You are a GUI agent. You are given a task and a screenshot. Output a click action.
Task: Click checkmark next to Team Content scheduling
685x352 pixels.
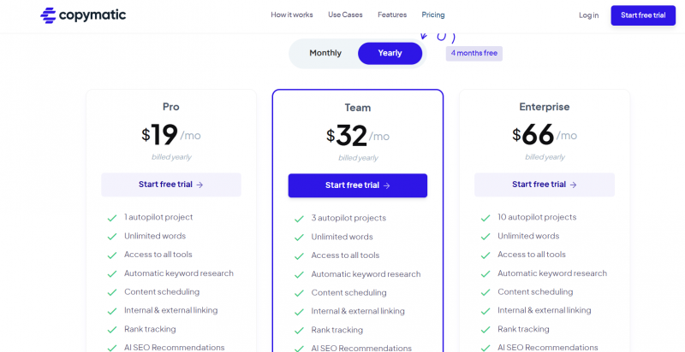[299, 293]
